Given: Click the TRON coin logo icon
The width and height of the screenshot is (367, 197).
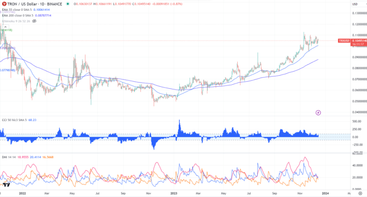Looking at the screenshot, I should tap(4, 4).
